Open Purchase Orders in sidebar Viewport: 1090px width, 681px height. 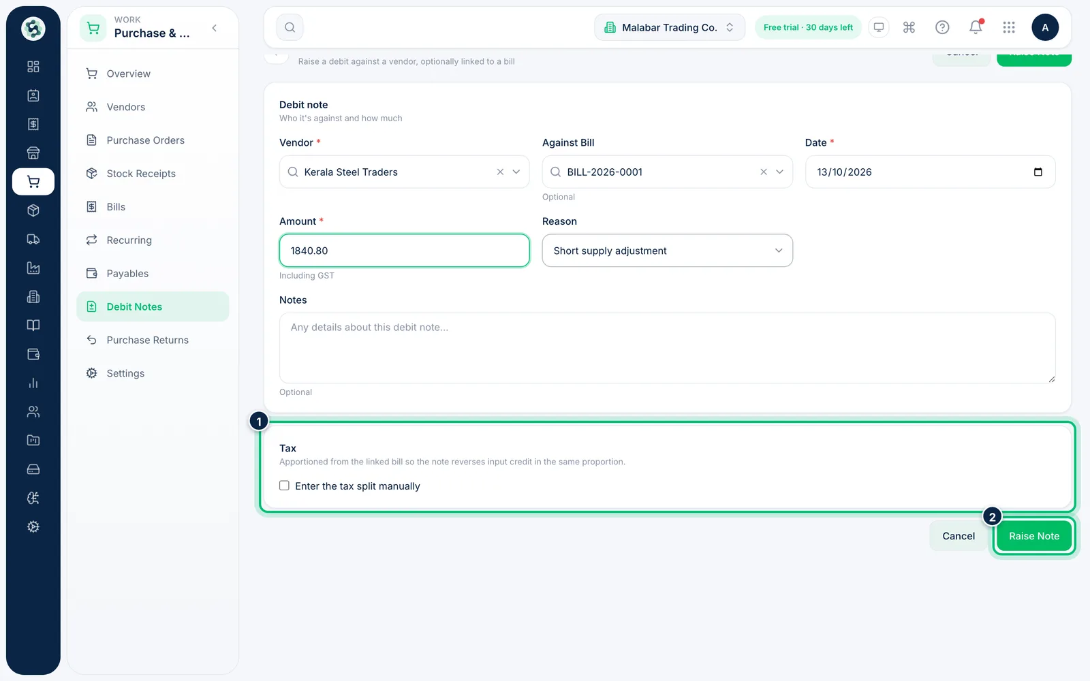153,140
